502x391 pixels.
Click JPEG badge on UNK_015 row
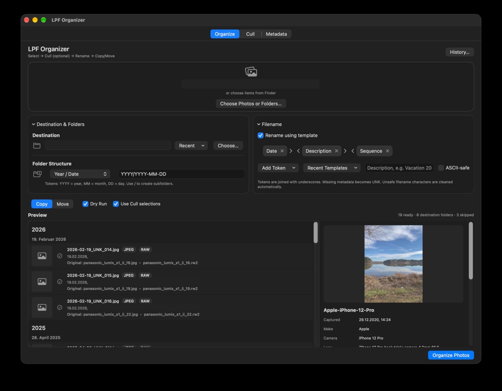pyautogui.click(x=129, y=275)
